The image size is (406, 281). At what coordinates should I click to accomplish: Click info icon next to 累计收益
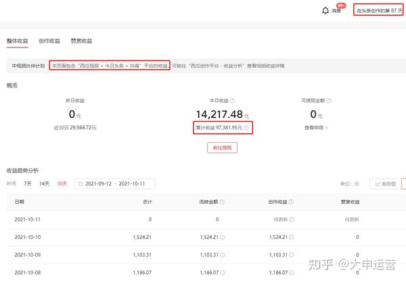pos(246,127)
